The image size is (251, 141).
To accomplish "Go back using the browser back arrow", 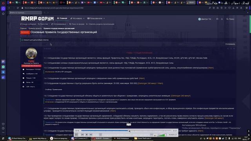I will point(9,8).
